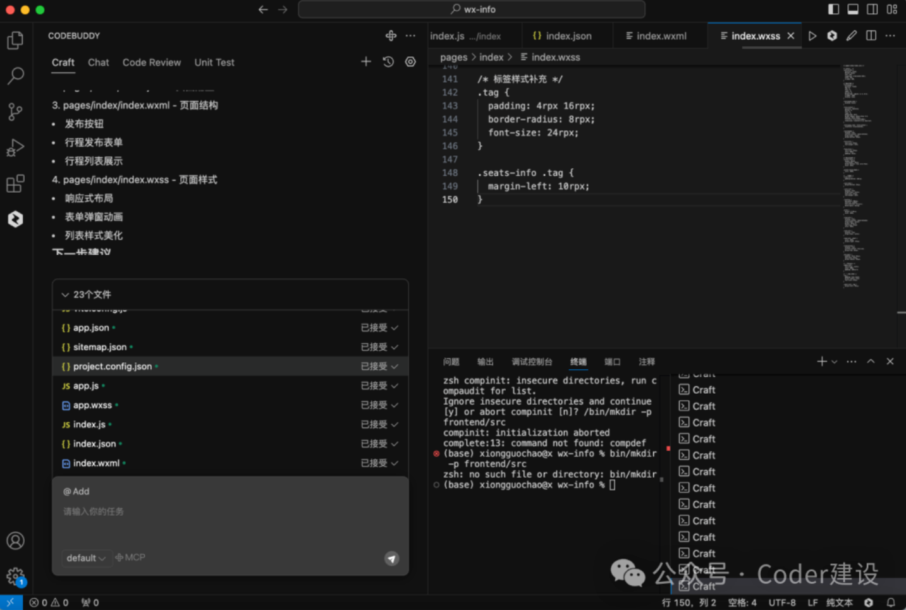
Task: Open editor more actions ellipsis
Action: pos(890,36)
